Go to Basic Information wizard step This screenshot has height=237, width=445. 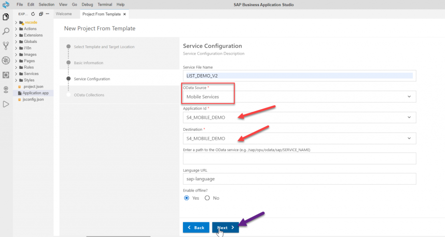pos(89,63)
